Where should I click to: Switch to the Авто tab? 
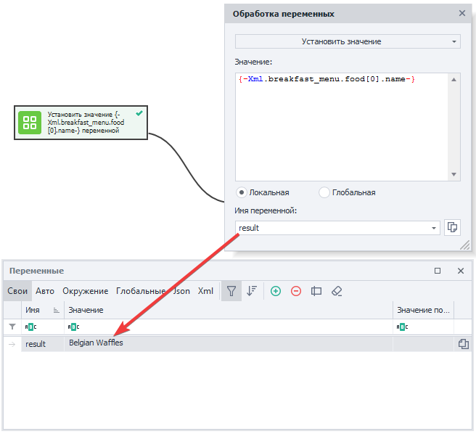pos(45,291)
